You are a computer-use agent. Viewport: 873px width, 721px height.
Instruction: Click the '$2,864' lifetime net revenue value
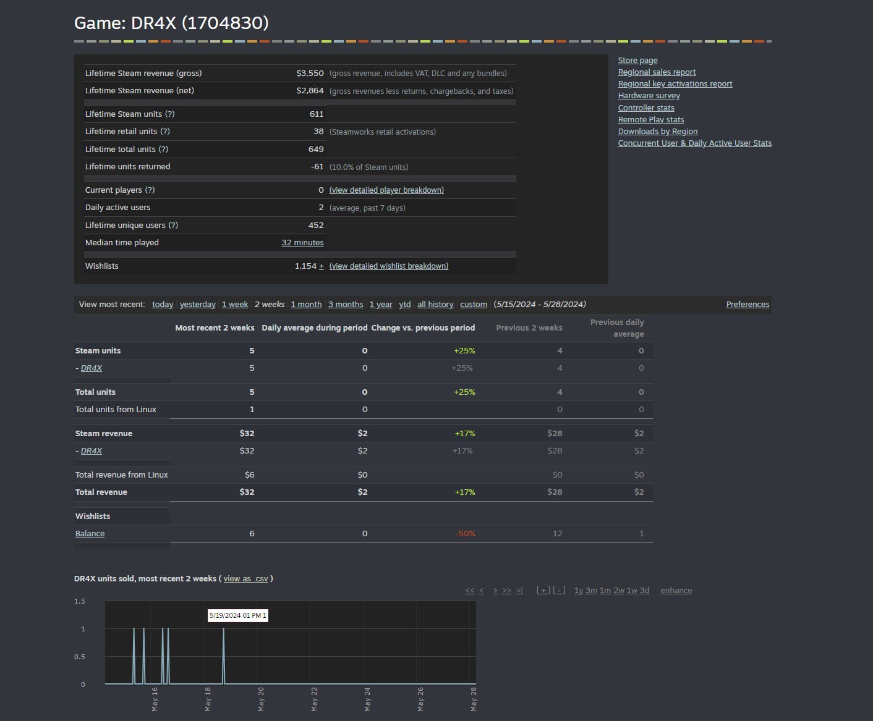[310, 90]
